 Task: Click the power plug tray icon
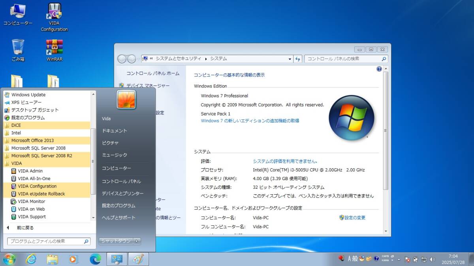coord(416,259)
